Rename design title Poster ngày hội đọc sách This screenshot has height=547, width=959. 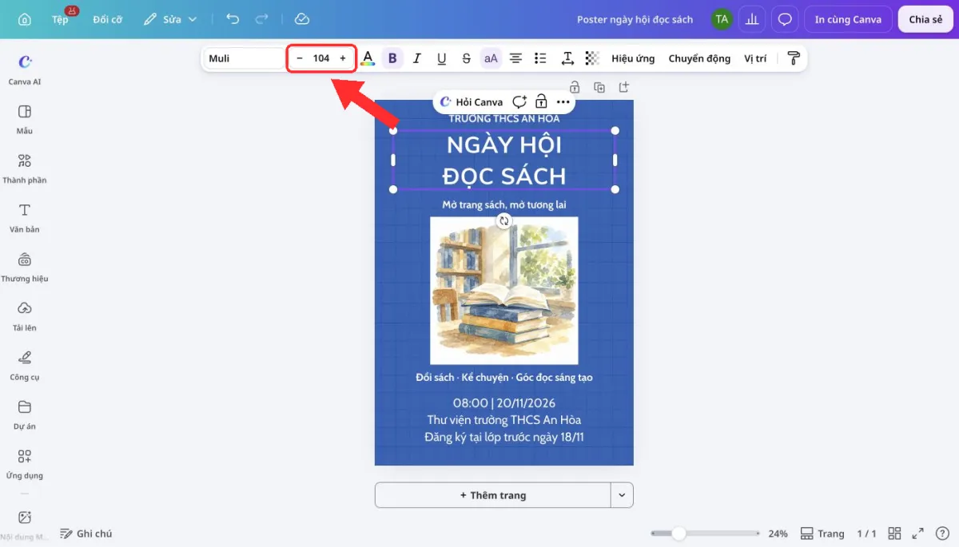635,19
